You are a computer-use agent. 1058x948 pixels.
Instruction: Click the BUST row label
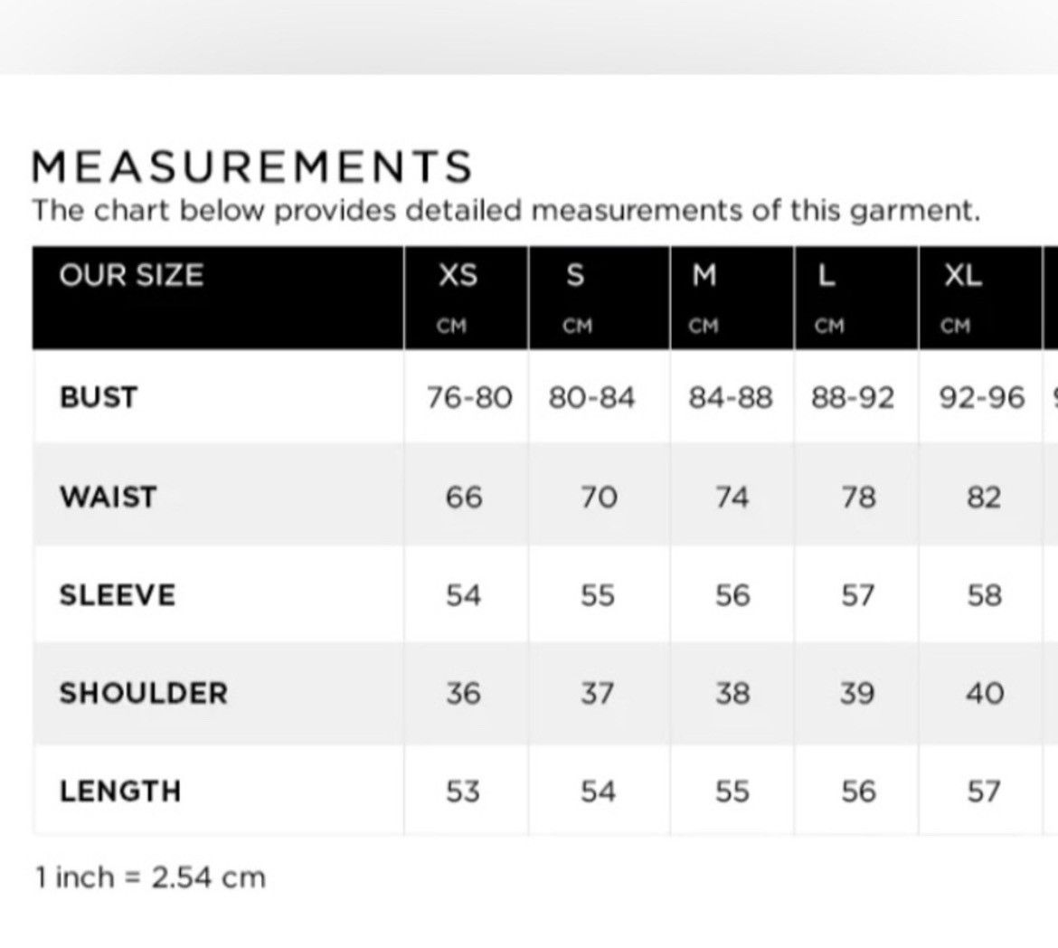click(x=99, y=397)
